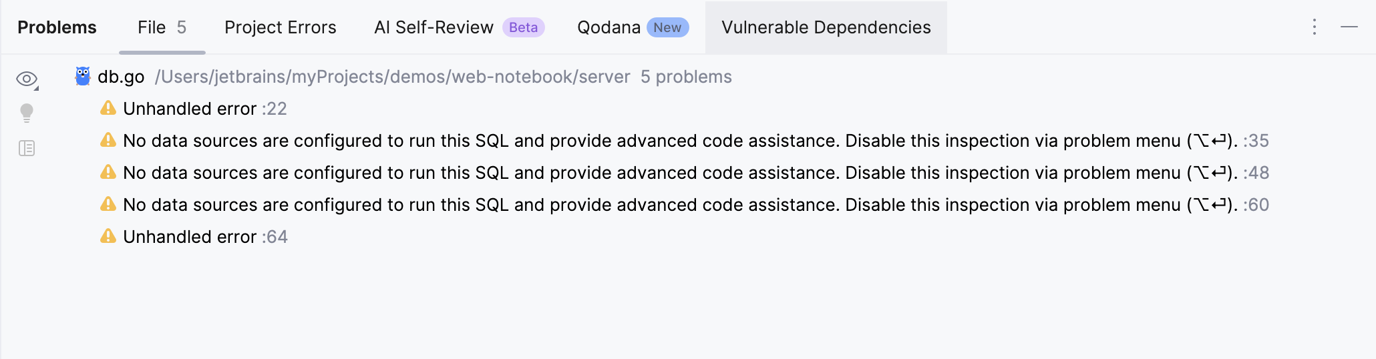
Task: Switch to the File tab
Action: tap(162, 27)
